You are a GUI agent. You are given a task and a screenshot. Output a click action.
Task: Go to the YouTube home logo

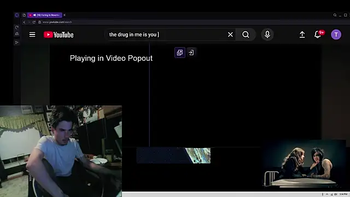coord(59,34)
